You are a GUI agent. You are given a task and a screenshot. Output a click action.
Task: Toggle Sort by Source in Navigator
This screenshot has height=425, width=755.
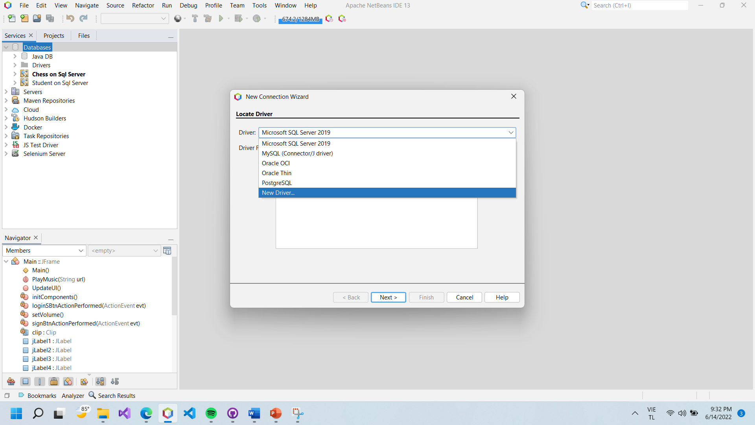[115, 381]
